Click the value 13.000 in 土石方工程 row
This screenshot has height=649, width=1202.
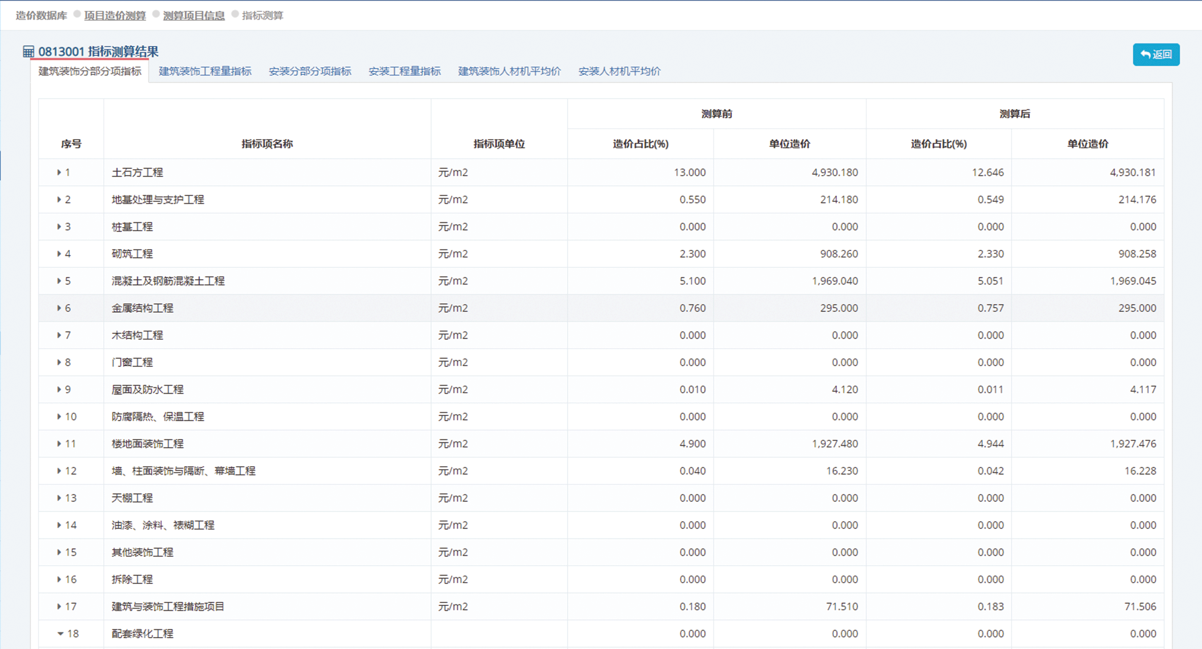(689, 172)
